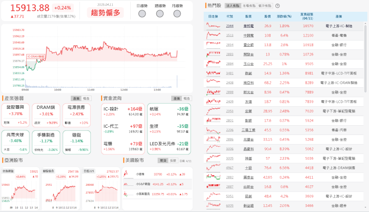The width and height of the screenshot is (369, 212).
Task: Sort the table by 股價 column header
Action: (268, 17)
